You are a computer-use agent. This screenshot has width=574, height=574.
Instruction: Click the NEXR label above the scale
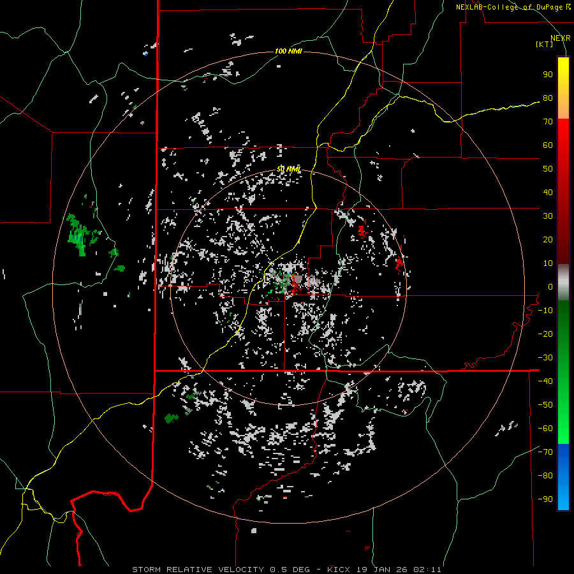click(x=560, y=38)
